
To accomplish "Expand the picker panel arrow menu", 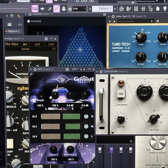I will point(7,16).
